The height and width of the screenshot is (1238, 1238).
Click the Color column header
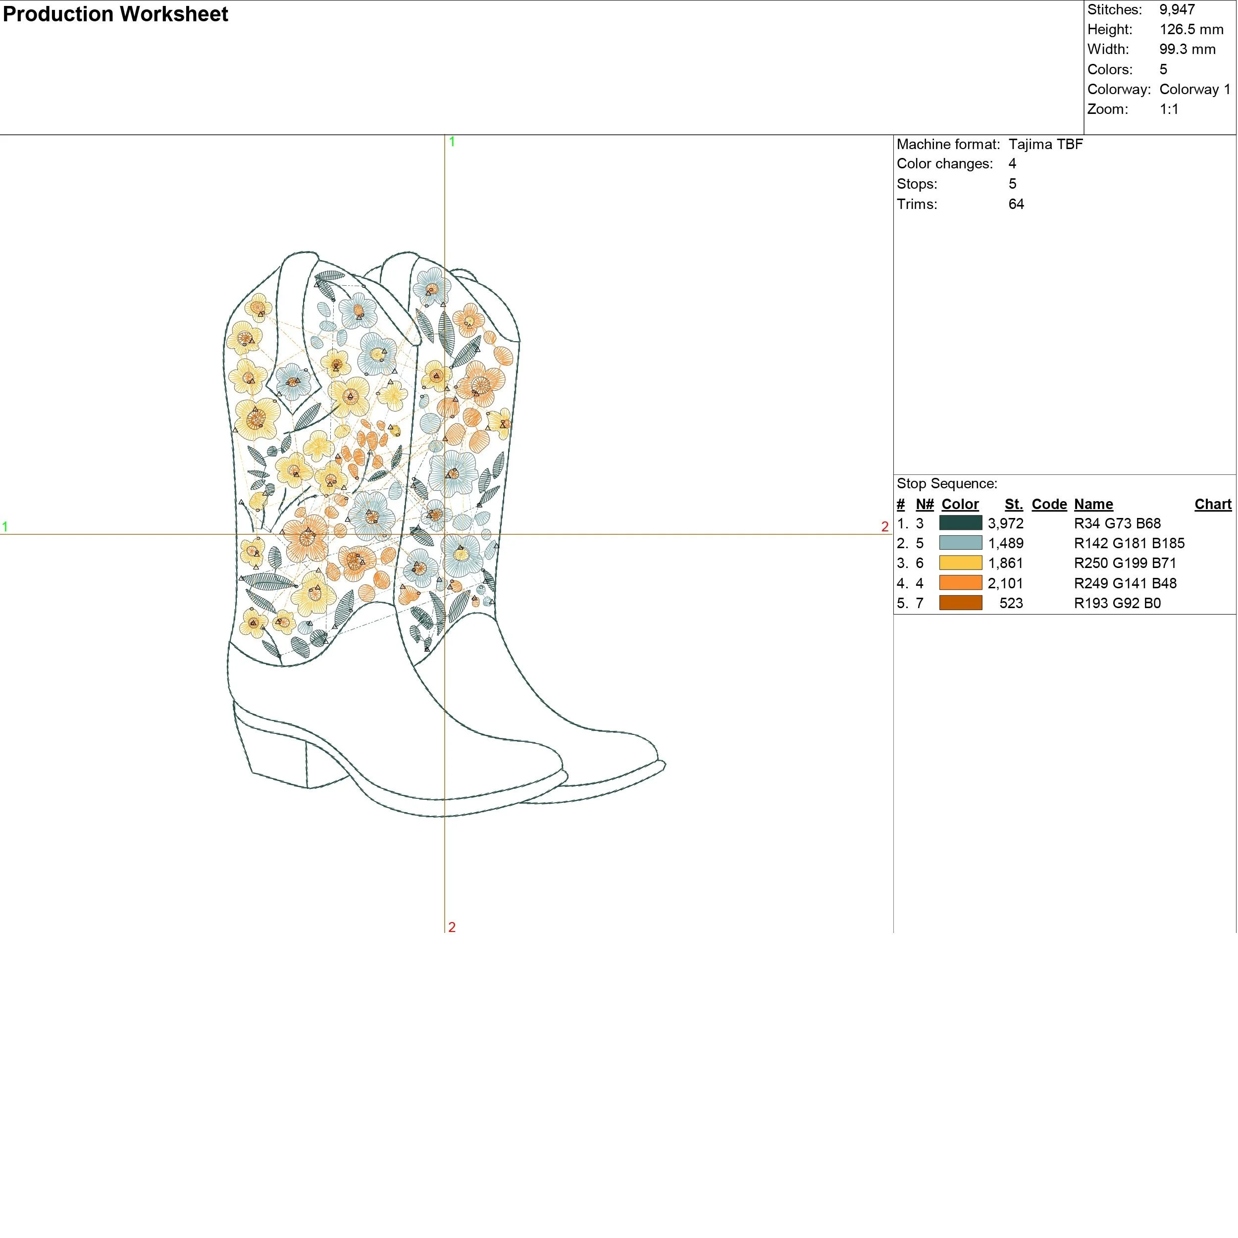click(x=960, y=504)
